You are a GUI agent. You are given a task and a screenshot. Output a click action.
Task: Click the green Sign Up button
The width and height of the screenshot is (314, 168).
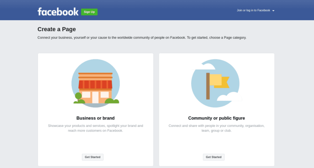coord(89,12)
